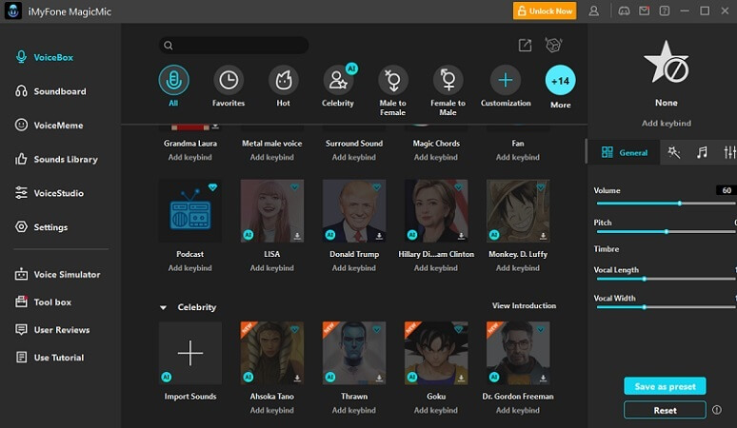Open the VoiceMeme section

[50, 125]
